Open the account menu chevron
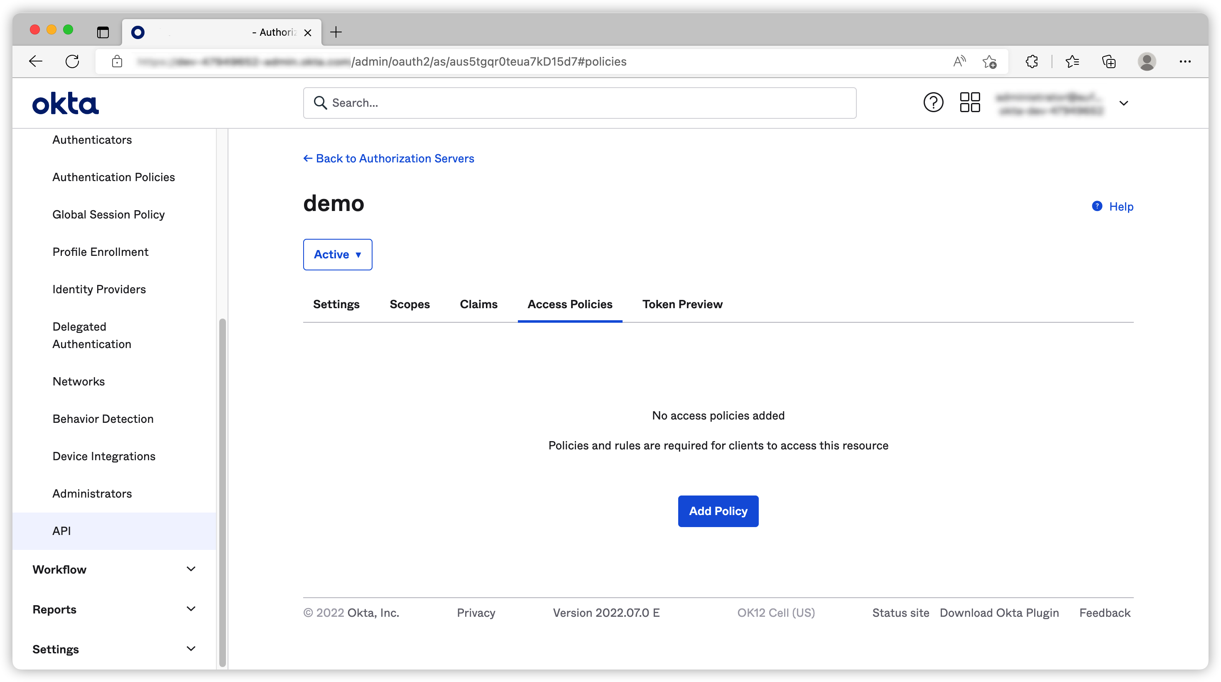 [x=1123, y=103]
